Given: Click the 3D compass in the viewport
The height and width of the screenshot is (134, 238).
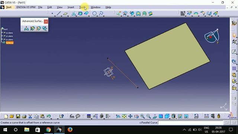Looking at the screenshot, I should tap(212, 36).
